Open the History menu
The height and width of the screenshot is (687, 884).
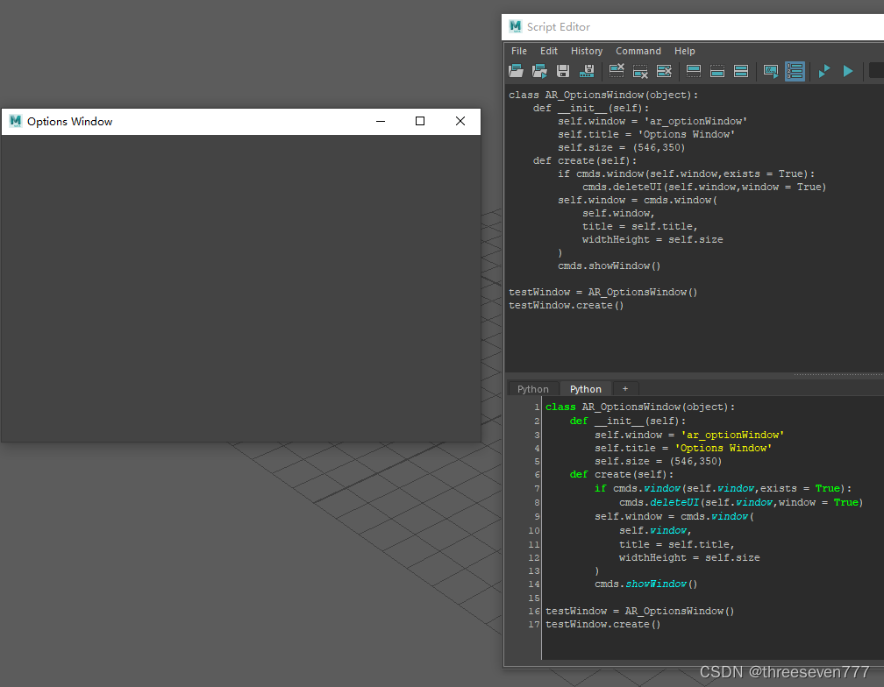click(587, 51)
